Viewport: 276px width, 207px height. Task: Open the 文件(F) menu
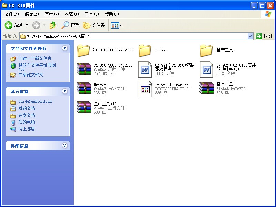12,14
